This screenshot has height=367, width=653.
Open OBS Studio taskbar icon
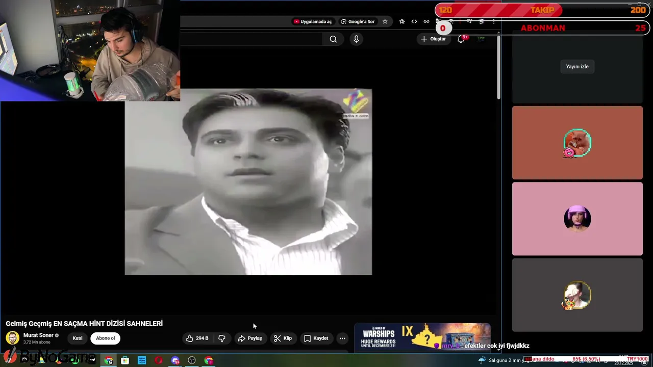(x=192, y=360)
